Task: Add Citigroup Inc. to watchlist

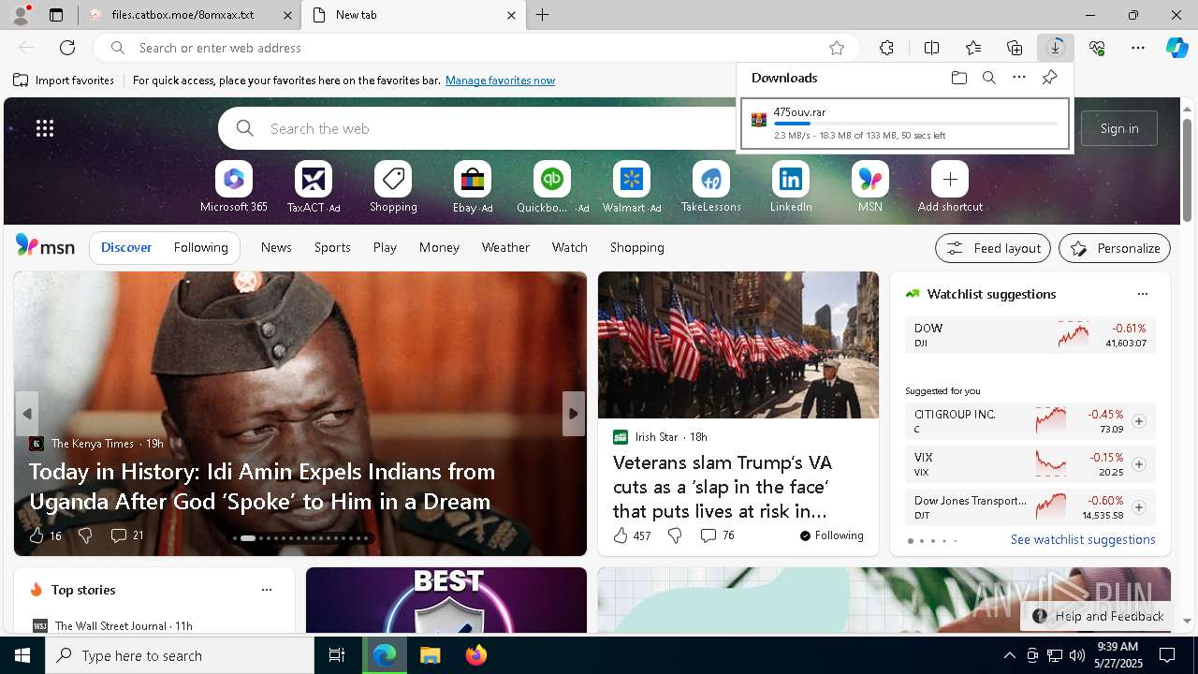Action: (1138, 421)
